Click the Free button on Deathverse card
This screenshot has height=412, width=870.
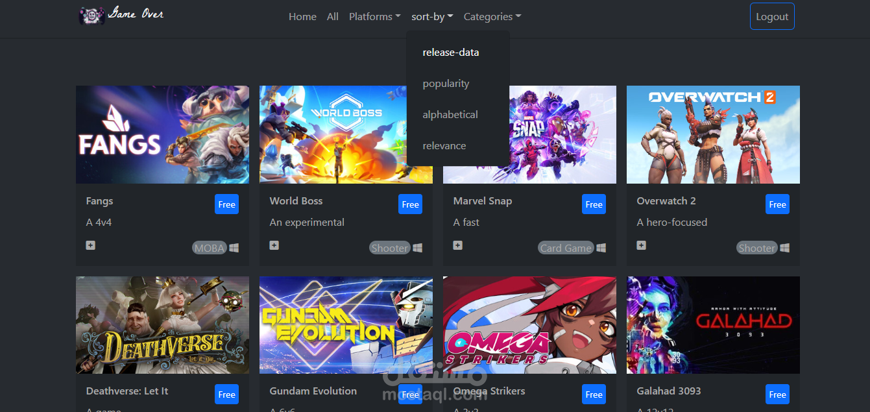tap(227, 394)
